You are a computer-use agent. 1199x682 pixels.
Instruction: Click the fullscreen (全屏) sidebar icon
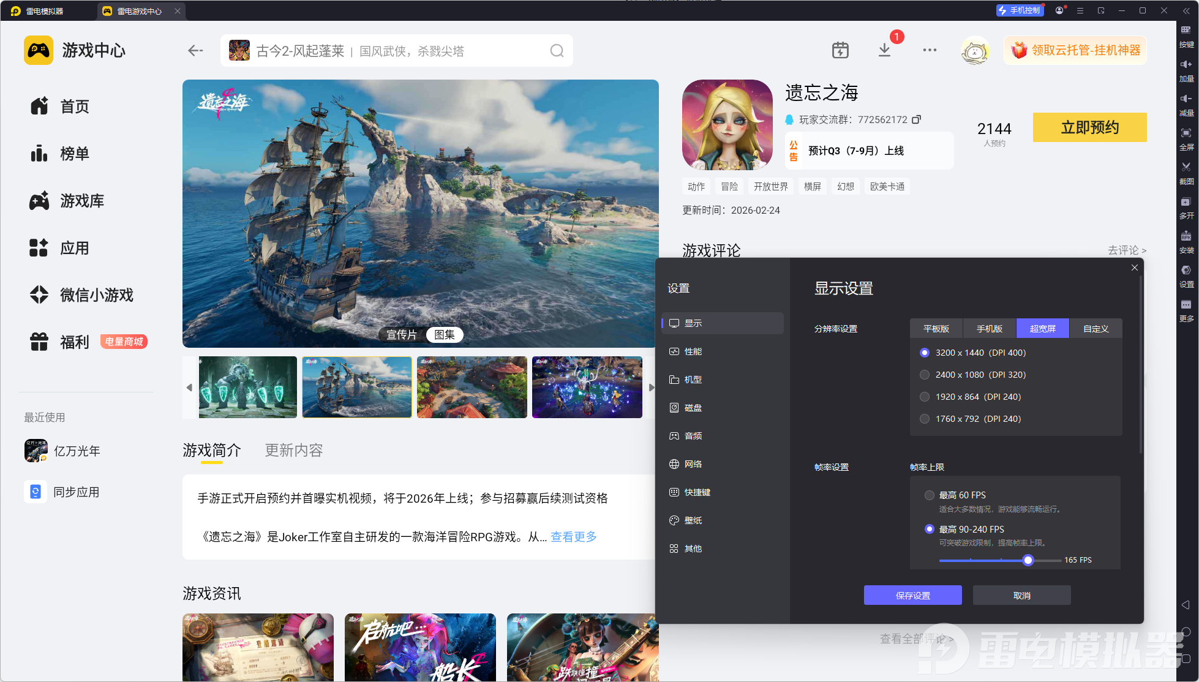[x=1186, y=133]
